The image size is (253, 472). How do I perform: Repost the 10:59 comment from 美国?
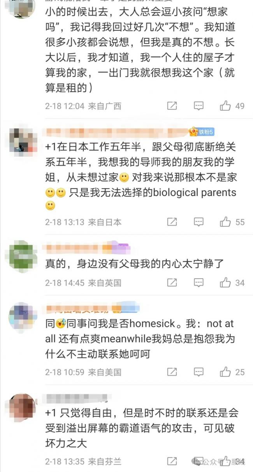172,372
